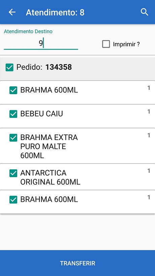This screenshot has width=155, height=276.
Task: Open search with the magnifying glass
Action: click(x=145, y=12)
